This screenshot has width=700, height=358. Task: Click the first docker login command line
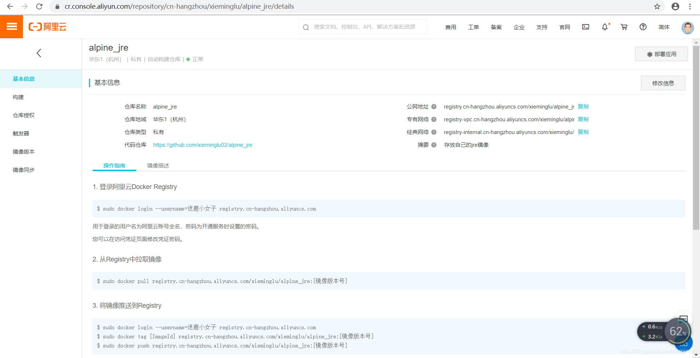click(207, 209)
